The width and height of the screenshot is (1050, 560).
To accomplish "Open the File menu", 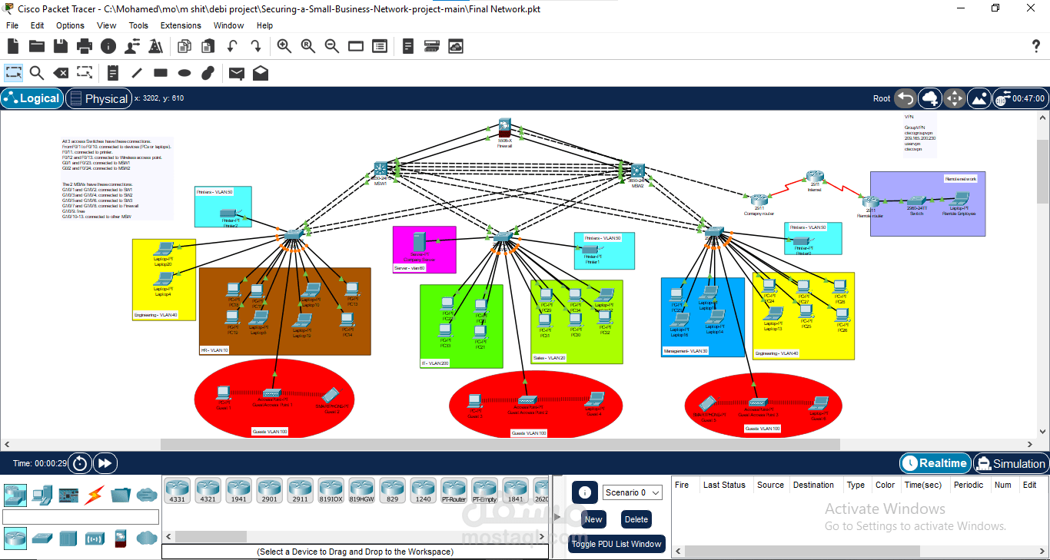I will (12, 25).
